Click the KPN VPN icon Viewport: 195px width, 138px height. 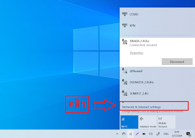(x=125, y=25)
